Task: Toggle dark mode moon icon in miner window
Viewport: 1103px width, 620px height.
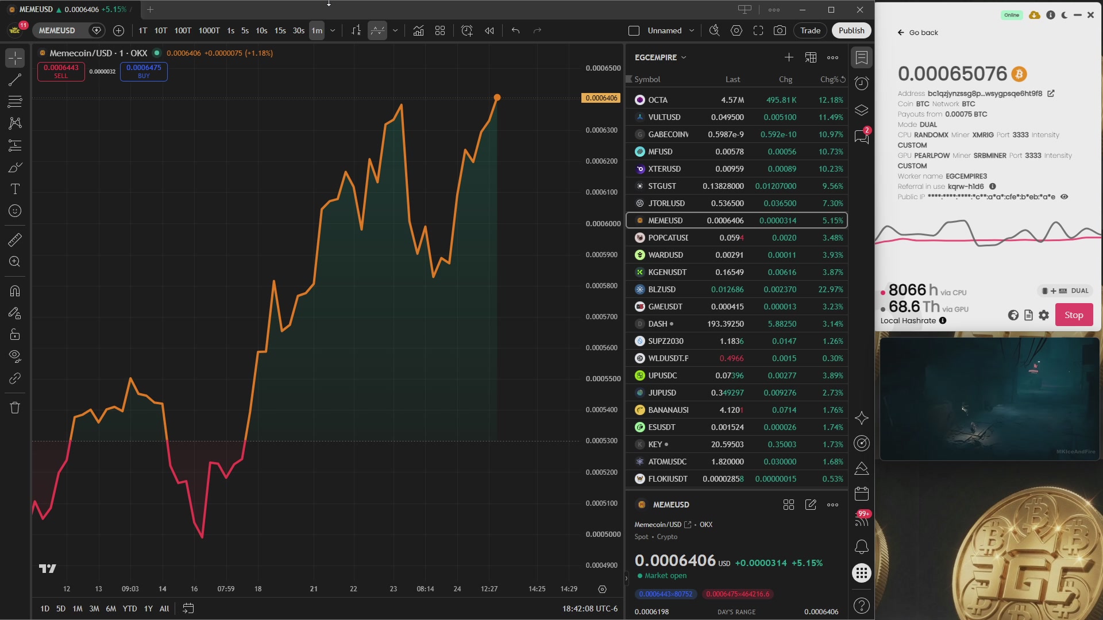Action: (1065, 15)
